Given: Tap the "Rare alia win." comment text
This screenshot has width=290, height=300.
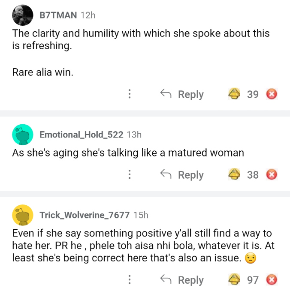Looking at the screenshot, I should pyautogui.click(x=43, y=72).
